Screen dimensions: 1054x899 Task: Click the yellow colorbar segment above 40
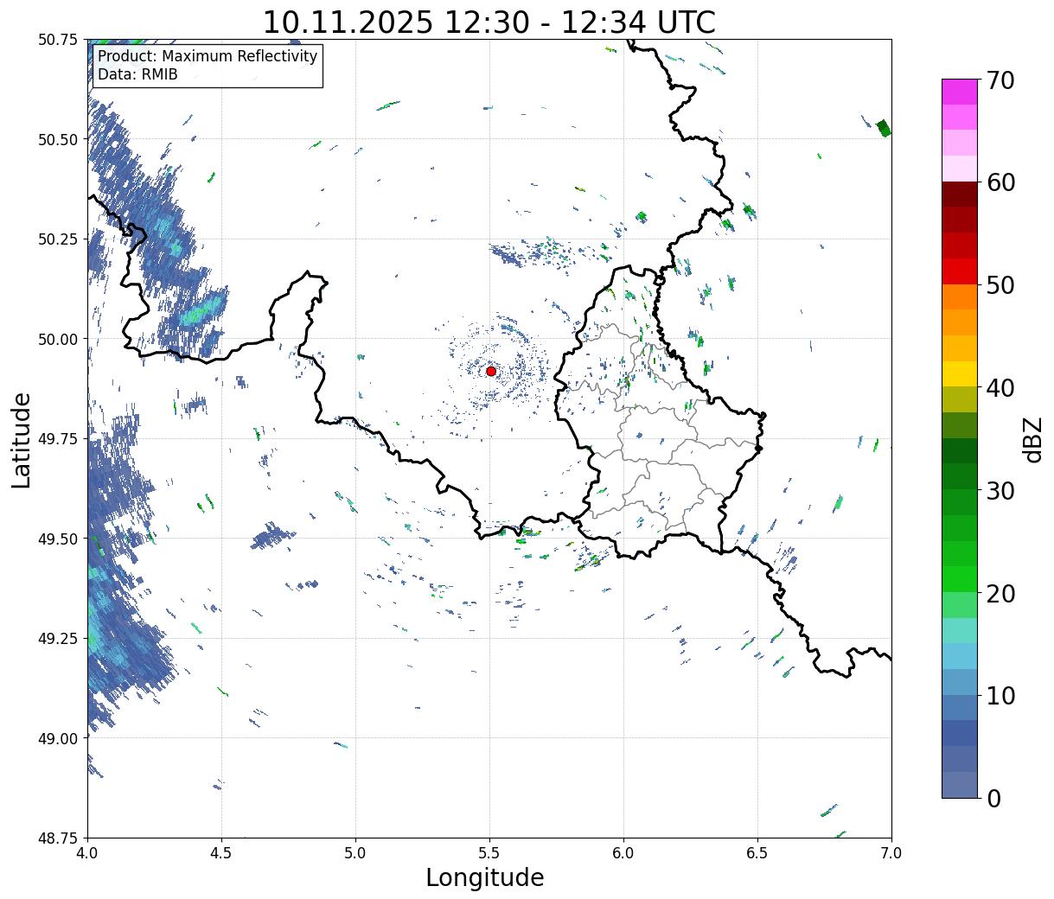point(960,373)
